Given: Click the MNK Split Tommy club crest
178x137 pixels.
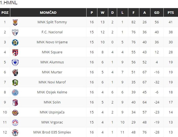Looking at the screenshot, I should pos(15,22).
